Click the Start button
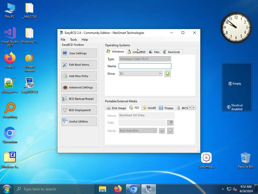Screen dimensions: 258x194 pyautogui.click(x=7, y=189)
